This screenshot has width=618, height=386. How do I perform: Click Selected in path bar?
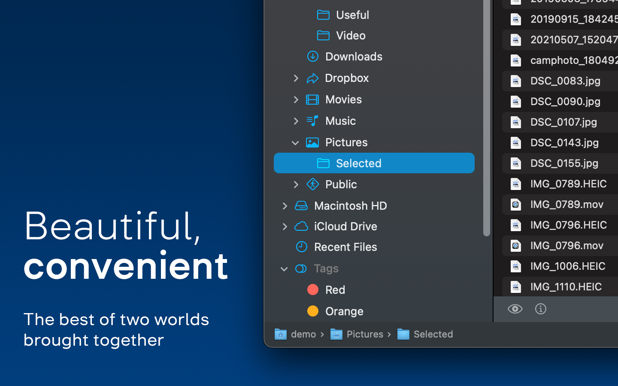pyautogui.click(x=433, y=334)
